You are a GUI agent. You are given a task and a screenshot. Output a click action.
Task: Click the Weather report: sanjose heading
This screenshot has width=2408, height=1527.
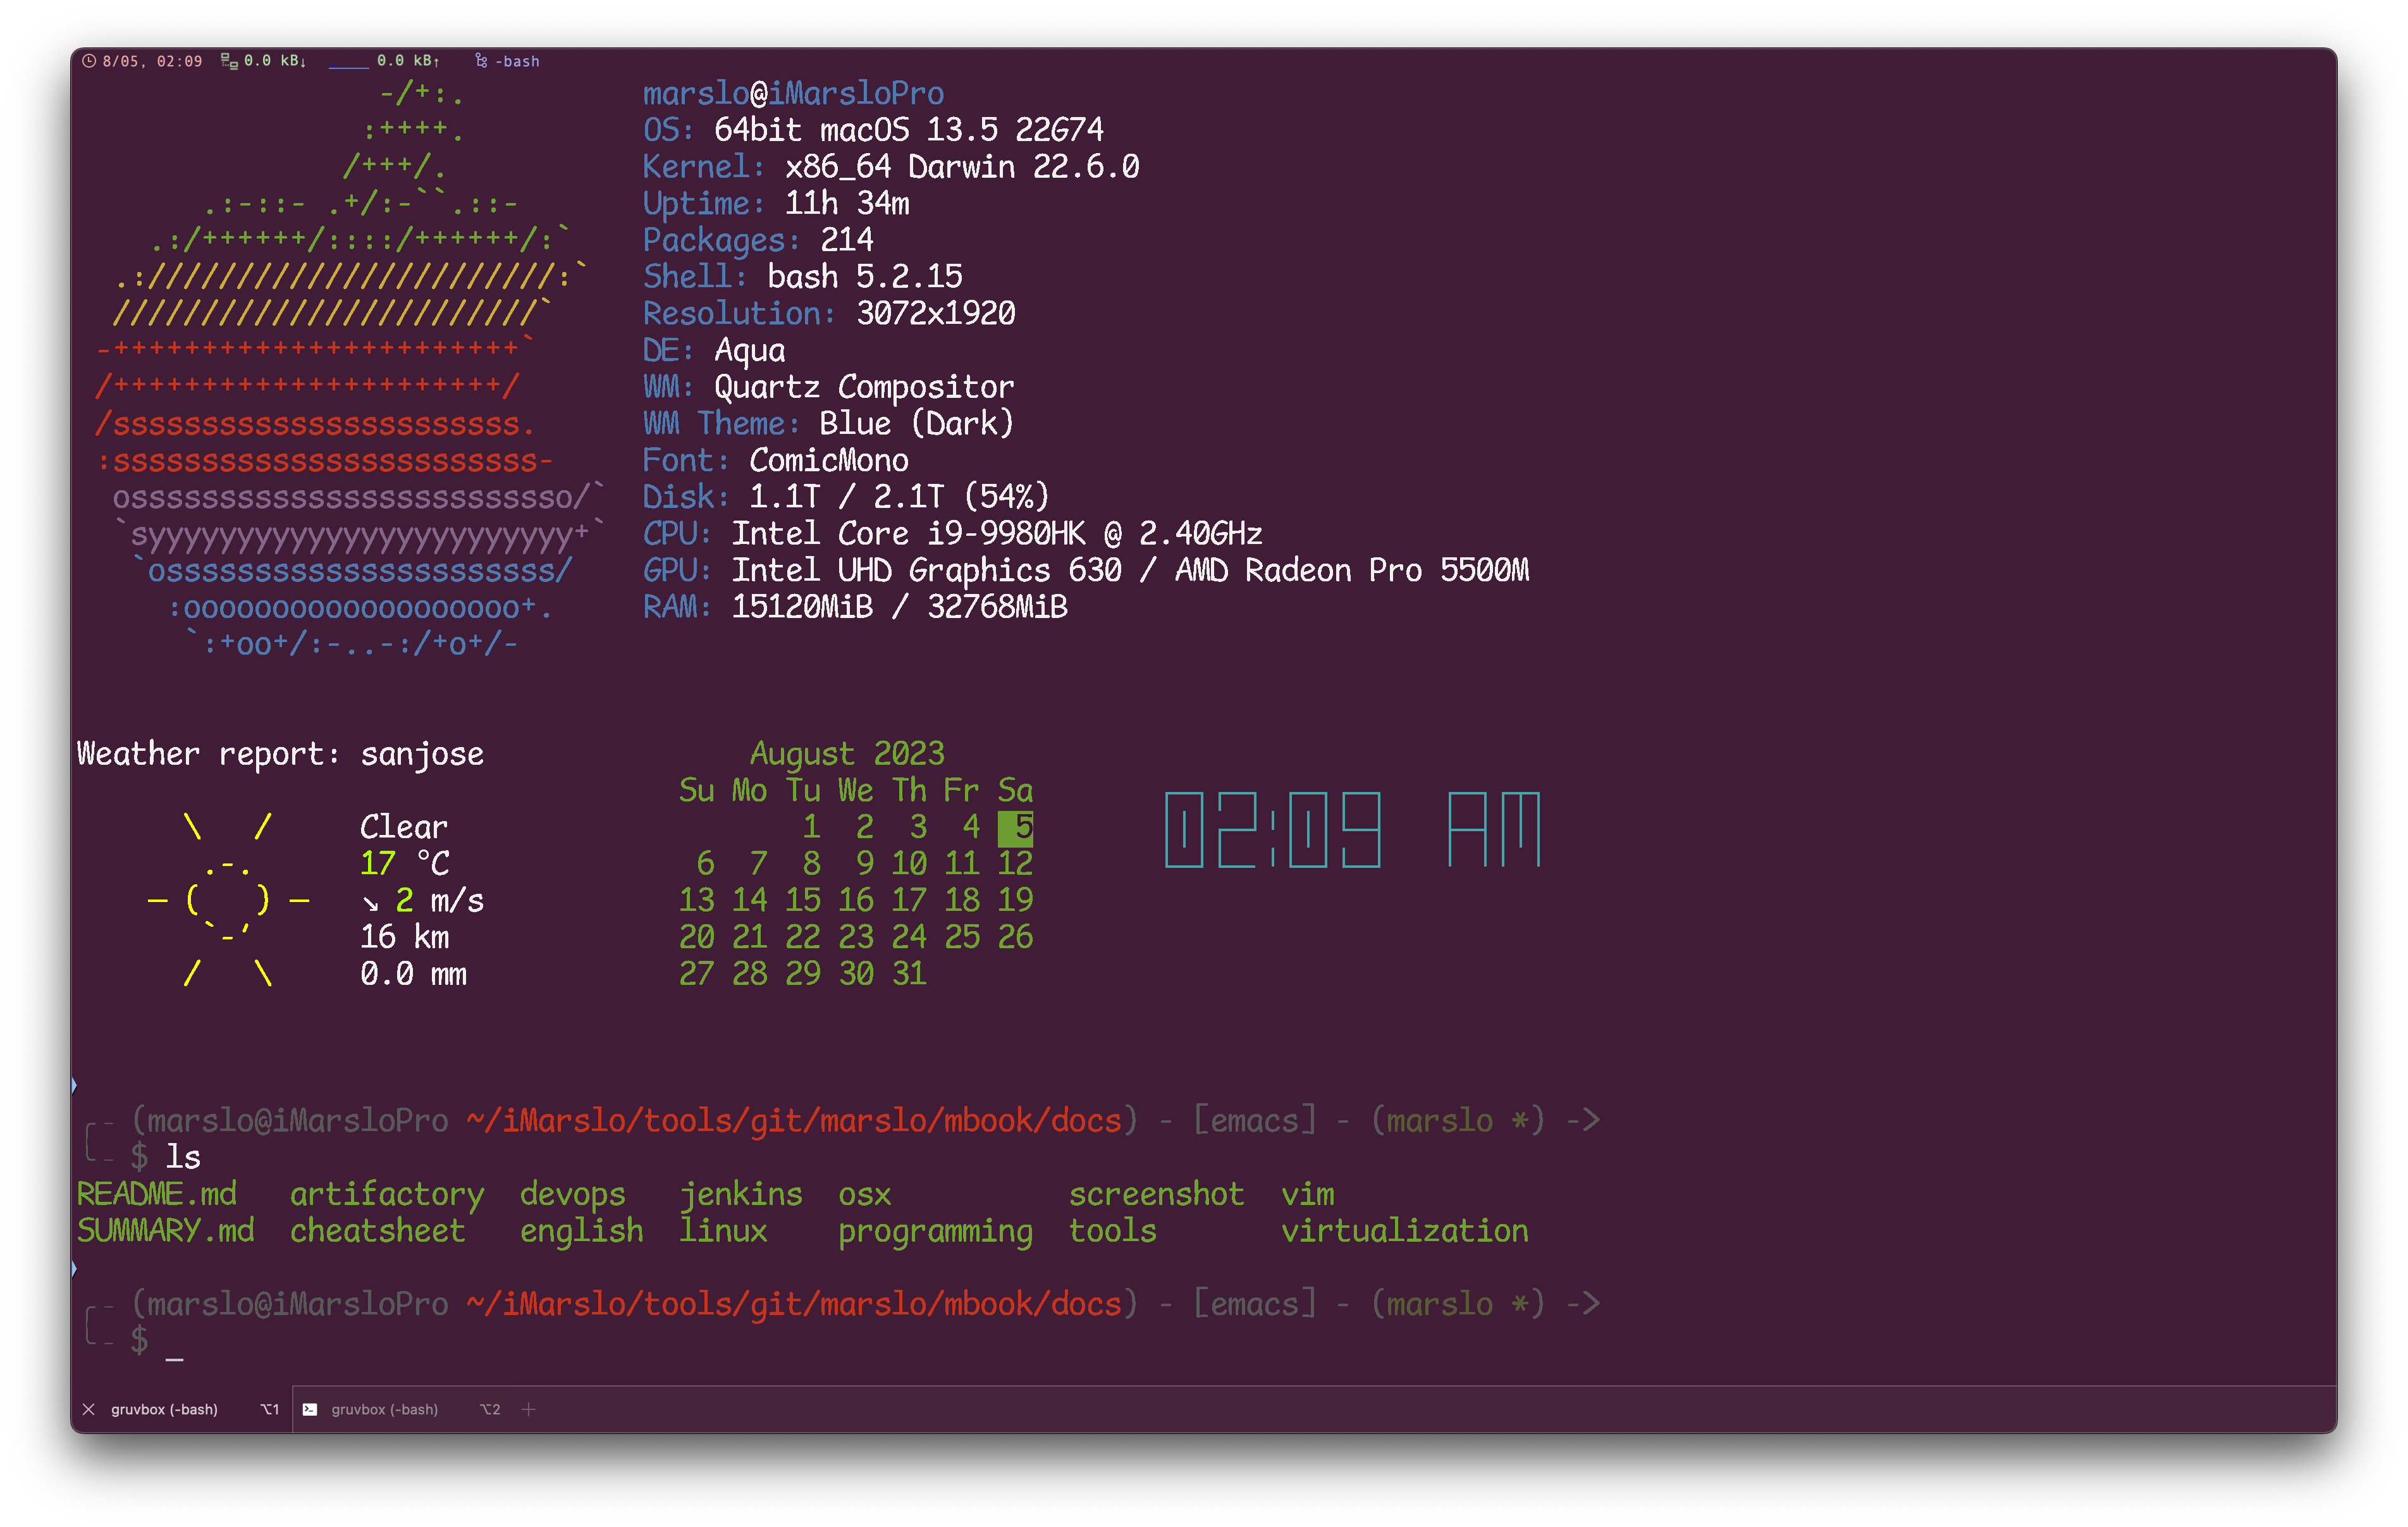tap(280, 753)
